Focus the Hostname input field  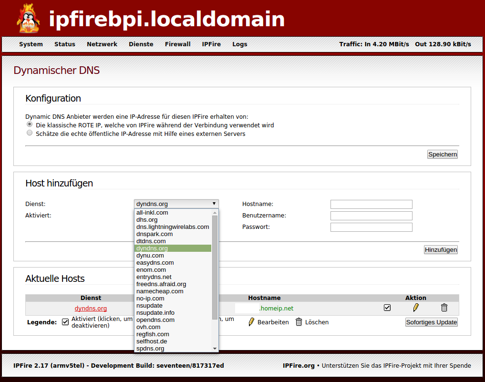pos(371,205)
